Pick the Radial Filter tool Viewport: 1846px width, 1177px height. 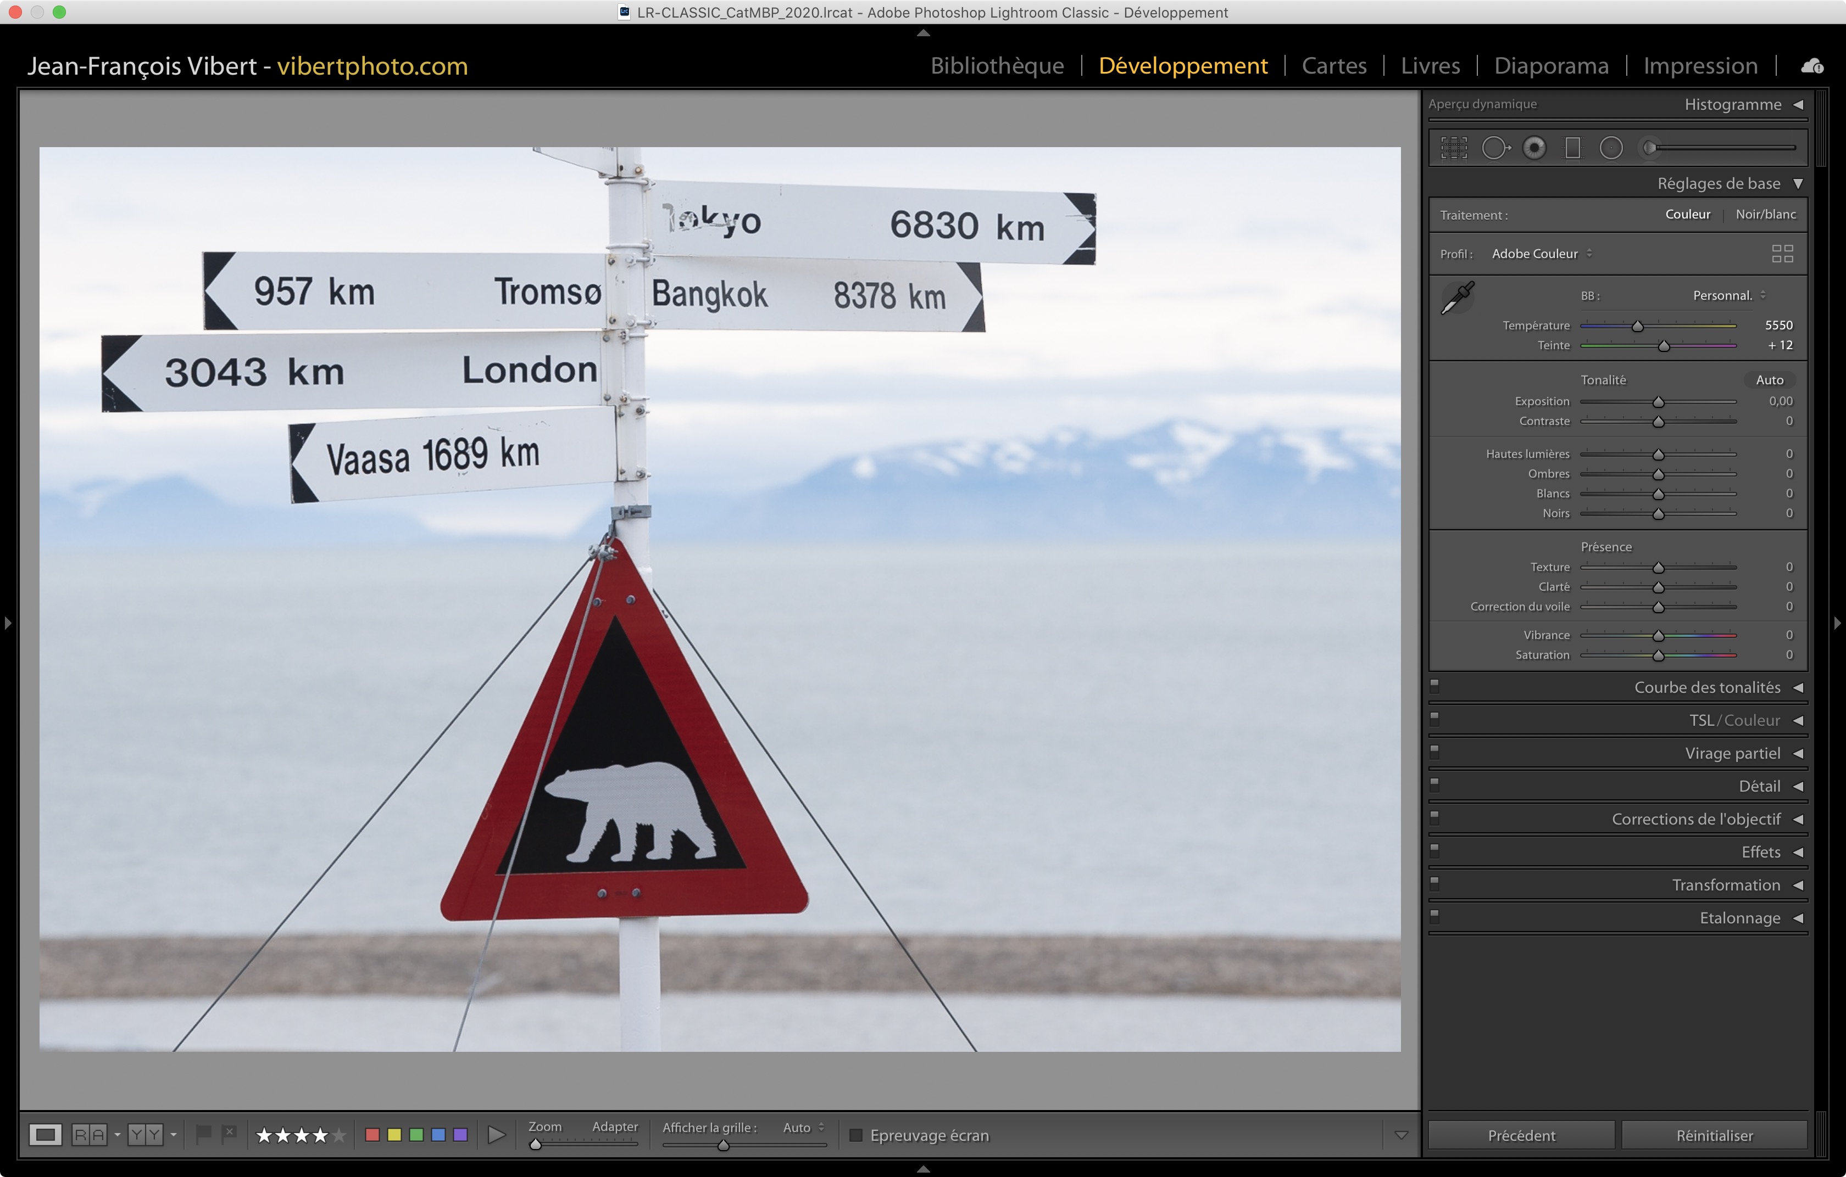pos(1611,148)
